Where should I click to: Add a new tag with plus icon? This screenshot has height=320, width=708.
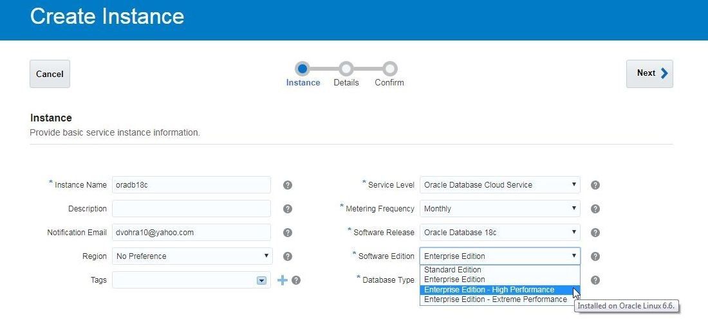point(282,280)
